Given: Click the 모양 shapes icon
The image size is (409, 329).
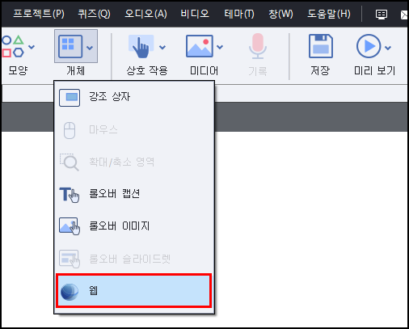Looking at the screenshot, I should click(13, 46).
